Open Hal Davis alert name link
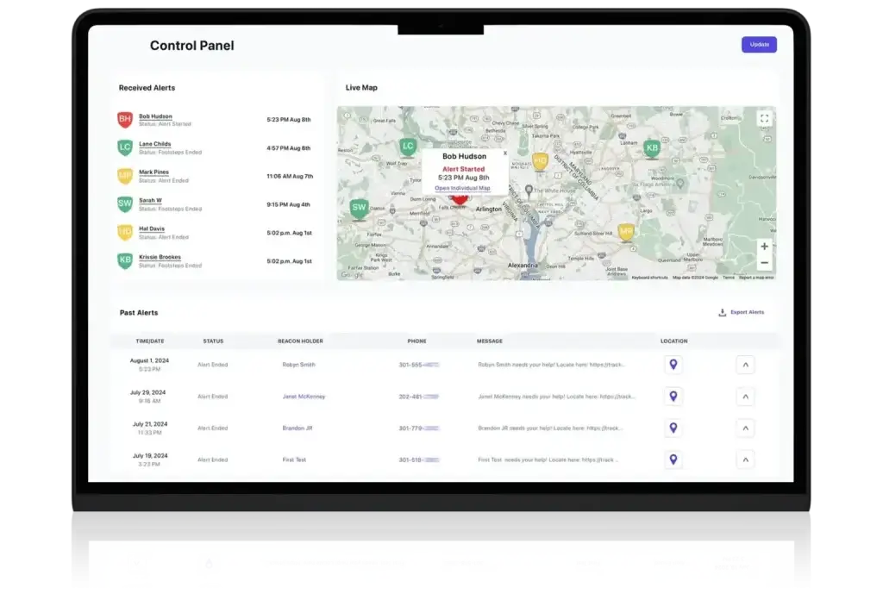This screenshot has height=613, width=883. (152, 228)
